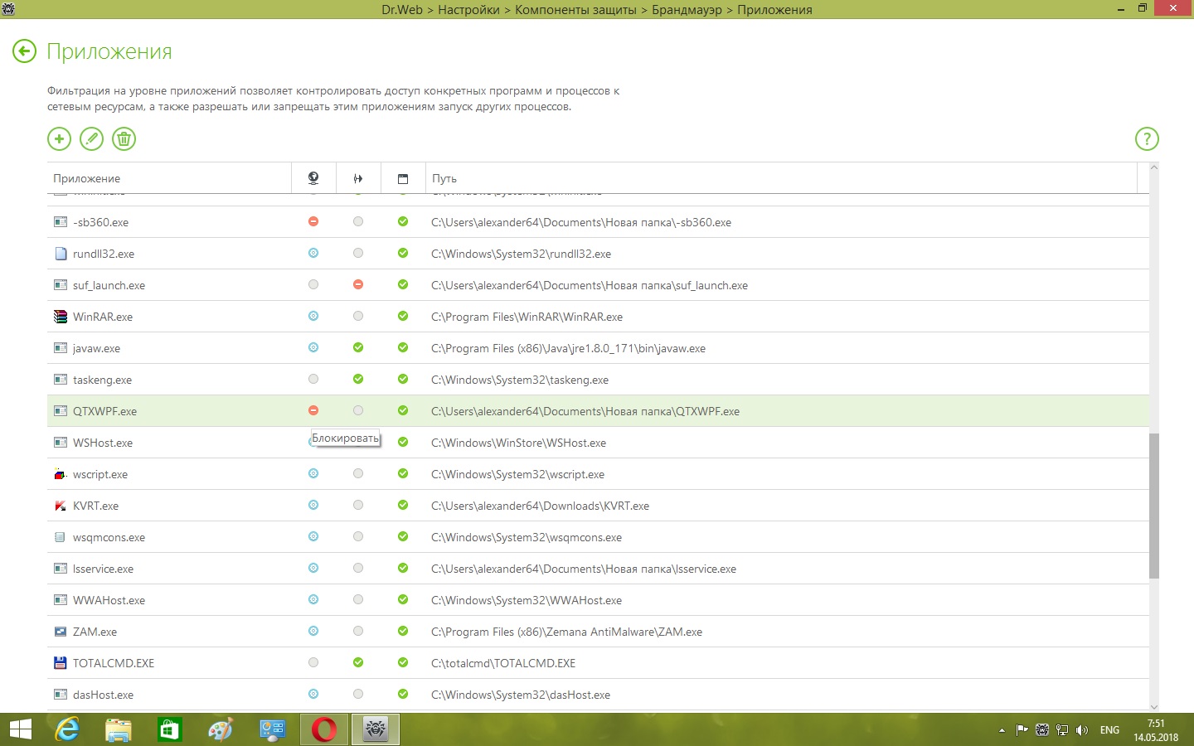
Task: Click the scrollbar down arrow
Action: pos(1153,705)
